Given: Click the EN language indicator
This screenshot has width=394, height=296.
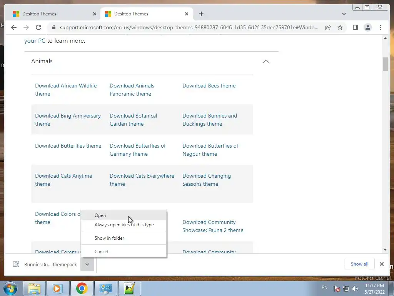Looking at the screenshot, I should click(x=324, y=288).
